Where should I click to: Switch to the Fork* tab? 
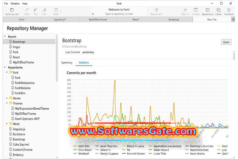coord(22,20)
